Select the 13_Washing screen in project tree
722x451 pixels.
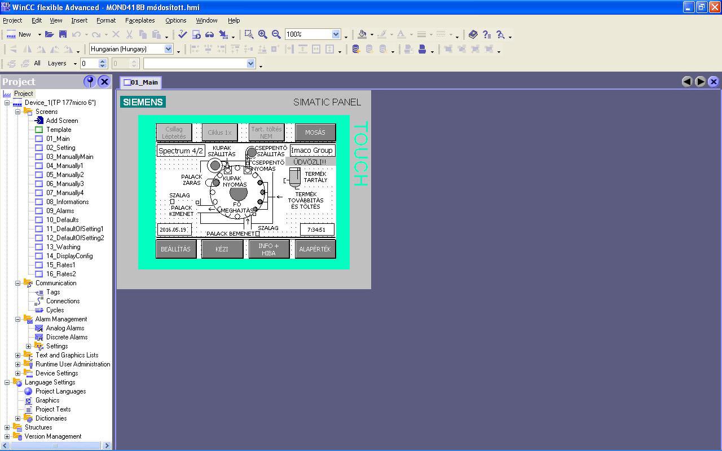coord(63,247)
